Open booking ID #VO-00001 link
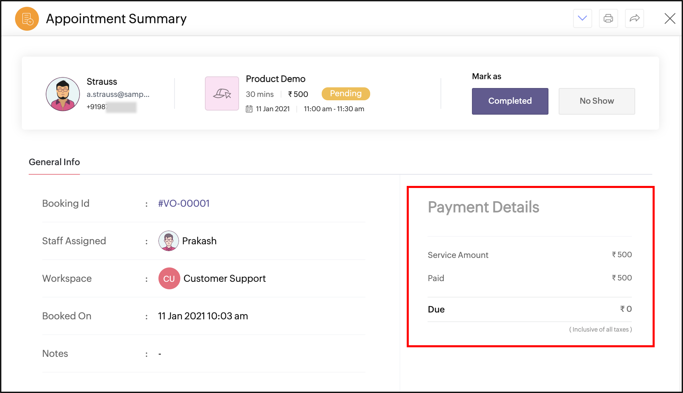This screenshot has width=683, height=393. (x=184, y=203)
